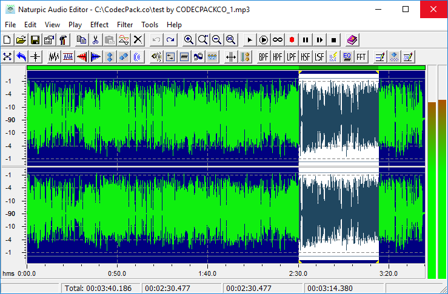The width and height of the screenshot is (448, 294).
Task: Open the file properties toolbar icon
Action: point(49,40)
